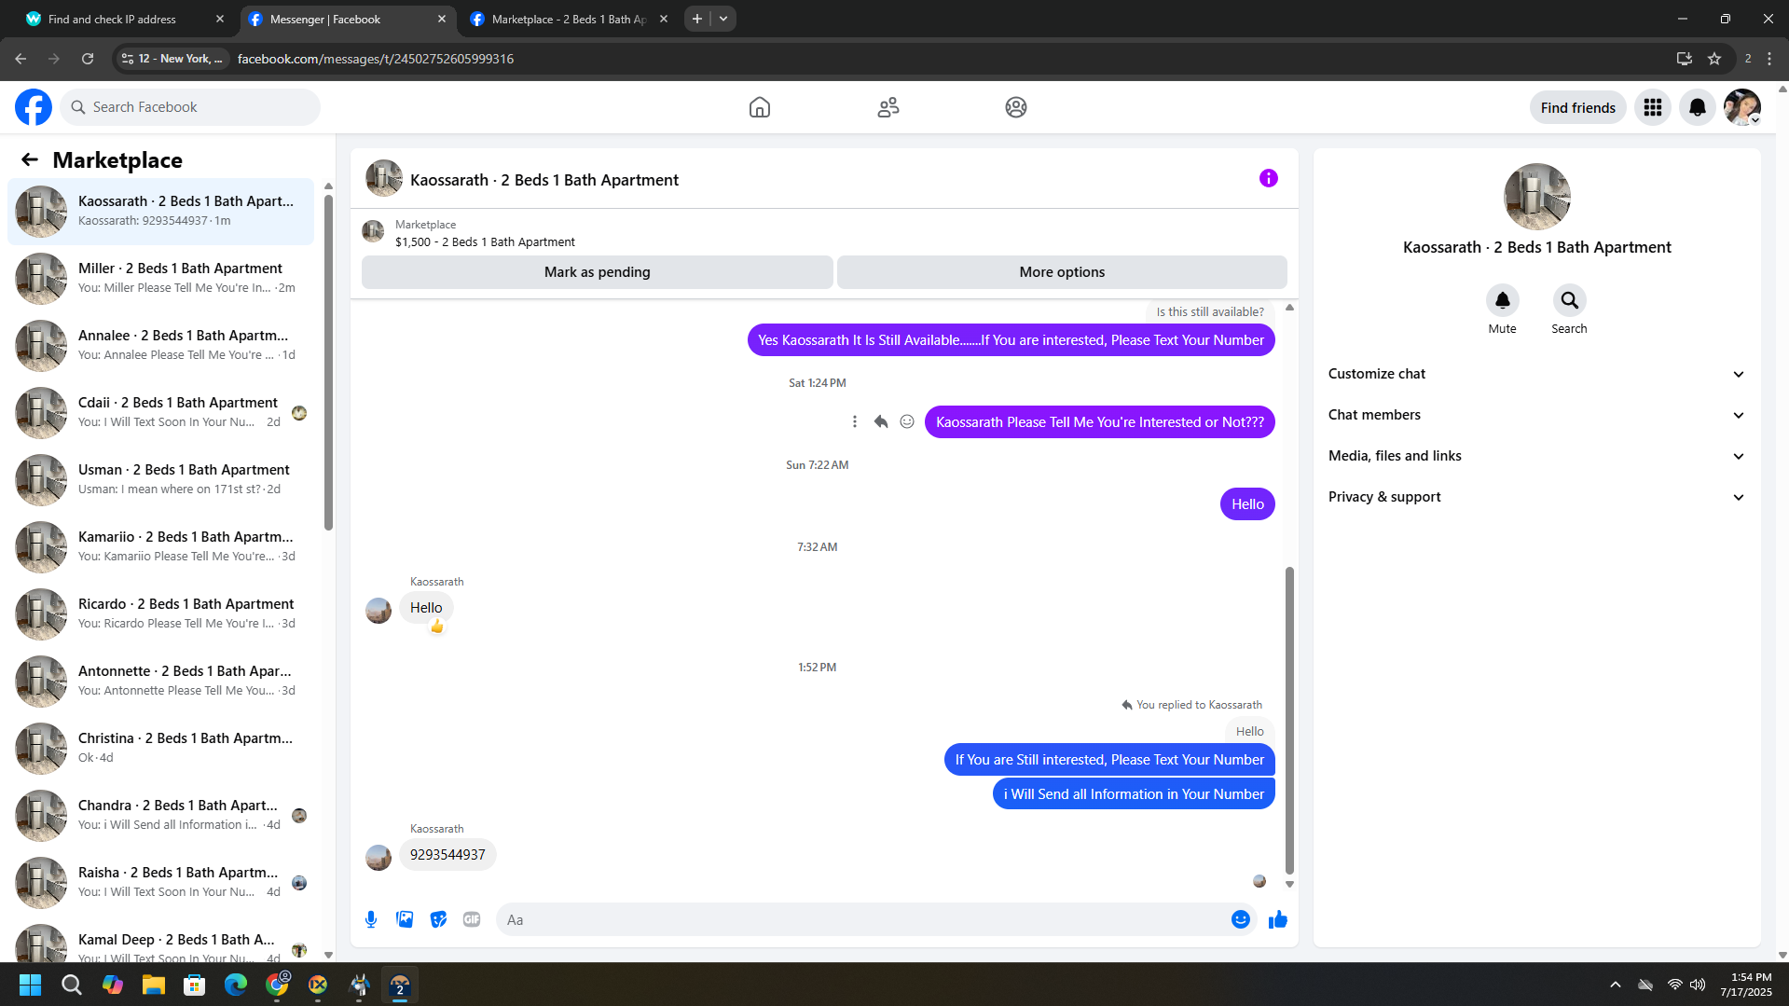Click the conversation list scrollbar
The height and width of the screenshot is (1006, 1789).
tap(328, 362)
